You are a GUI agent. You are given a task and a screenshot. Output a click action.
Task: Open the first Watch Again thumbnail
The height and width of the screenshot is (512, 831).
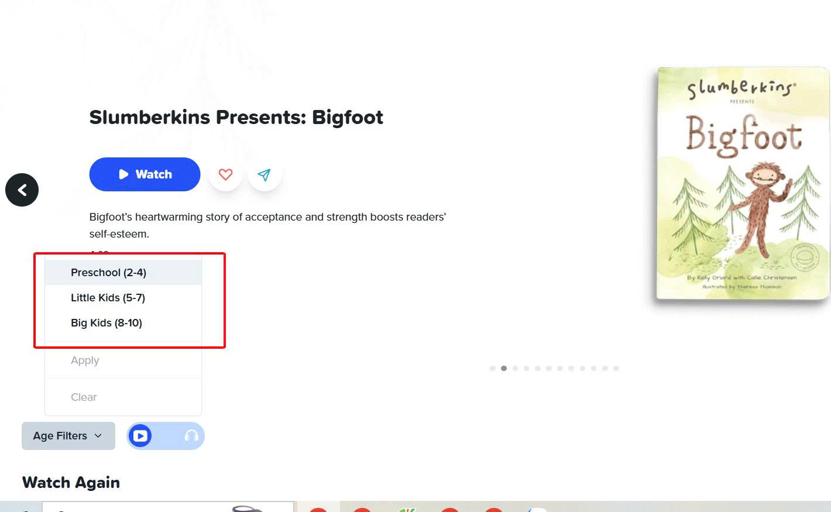(x=168, y=507)
